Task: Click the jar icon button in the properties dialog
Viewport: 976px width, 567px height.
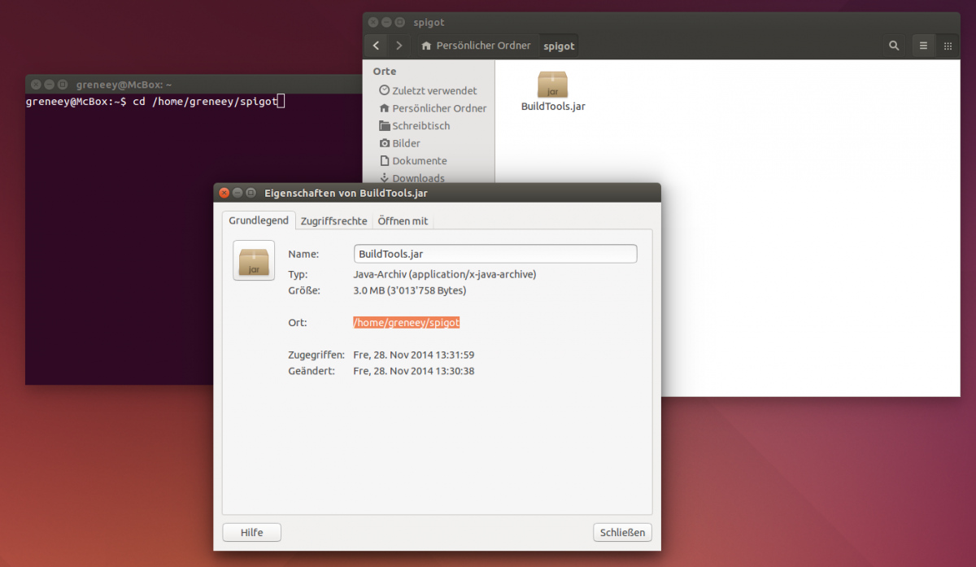Action: pyautogui.click(x=254, y=260)
